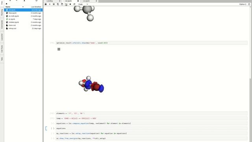Select Untitled.ipynb in the file list

(24, 22)
